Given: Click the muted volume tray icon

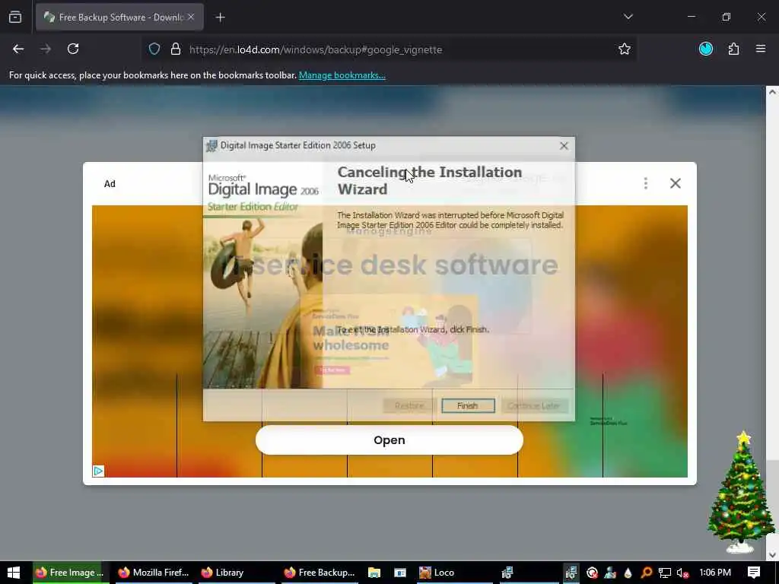Looking at the screenshot, I should pyautogui.click(x=683, y=573).
